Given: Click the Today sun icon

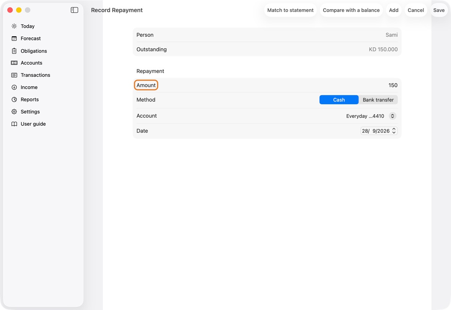Looking at the screenshot, I should pyautogui.click(x=14, y=26).
